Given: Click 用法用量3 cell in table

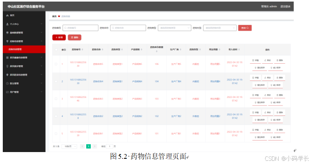Looking at the screenshot, I should (x=215, y=99).
